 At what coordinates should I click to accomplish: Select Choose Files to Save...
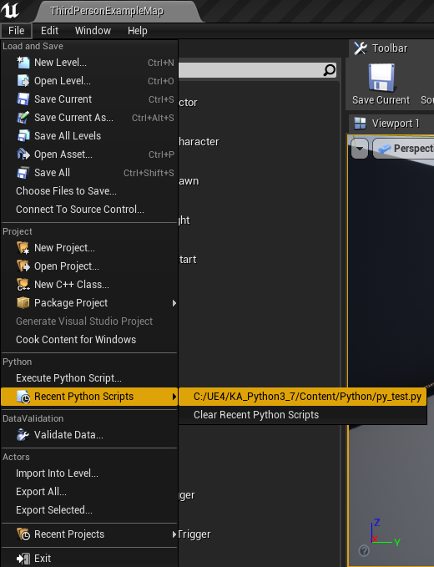click(x=89, y=191)
